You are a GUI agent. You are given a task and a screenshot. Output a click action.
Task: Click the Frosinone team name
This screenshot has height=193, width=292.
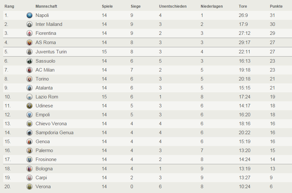tap(46, 159)
